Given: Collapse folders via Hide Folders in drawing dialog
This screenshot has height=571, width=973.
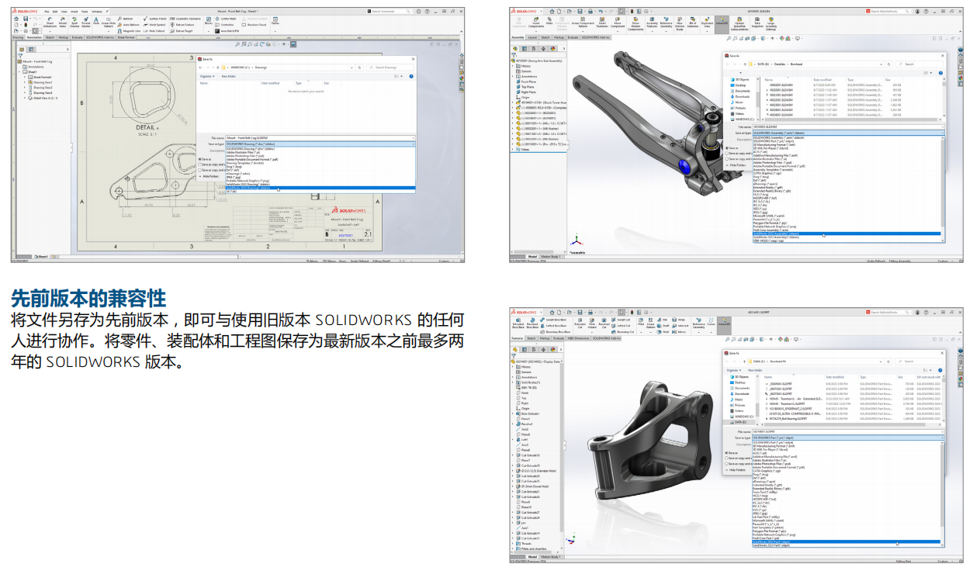Looking at the screenshot, I should pos(209,176).
